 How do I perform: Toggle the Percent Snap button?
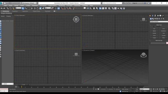(x=67, y=8)
